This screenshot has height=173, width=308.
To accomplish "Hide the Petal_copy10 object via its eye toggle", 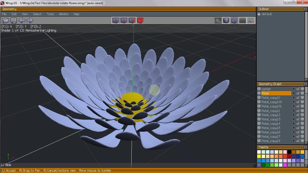I will (x=294, y=97).
